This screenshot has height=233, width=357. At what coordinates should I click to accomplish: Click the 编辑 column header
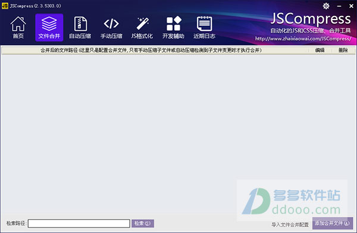[320, 50]
